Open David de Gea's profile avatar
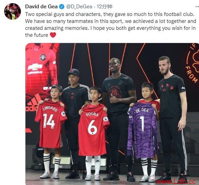 (13, 11)
